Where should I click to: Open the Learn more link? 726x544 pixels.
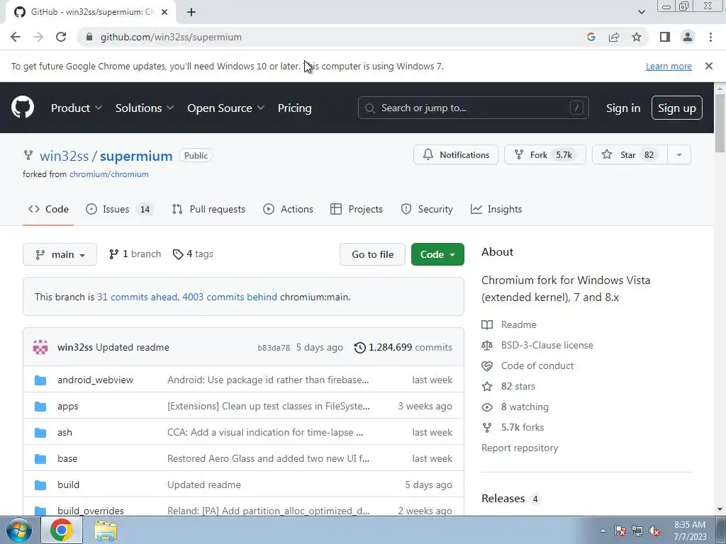pyautogui.click(x=669, y=66)
